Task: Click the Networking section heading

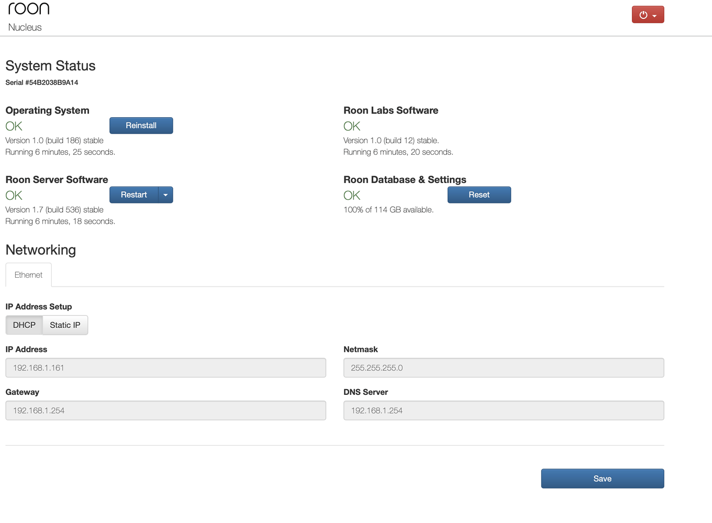Action: click(x=40, y=250)
